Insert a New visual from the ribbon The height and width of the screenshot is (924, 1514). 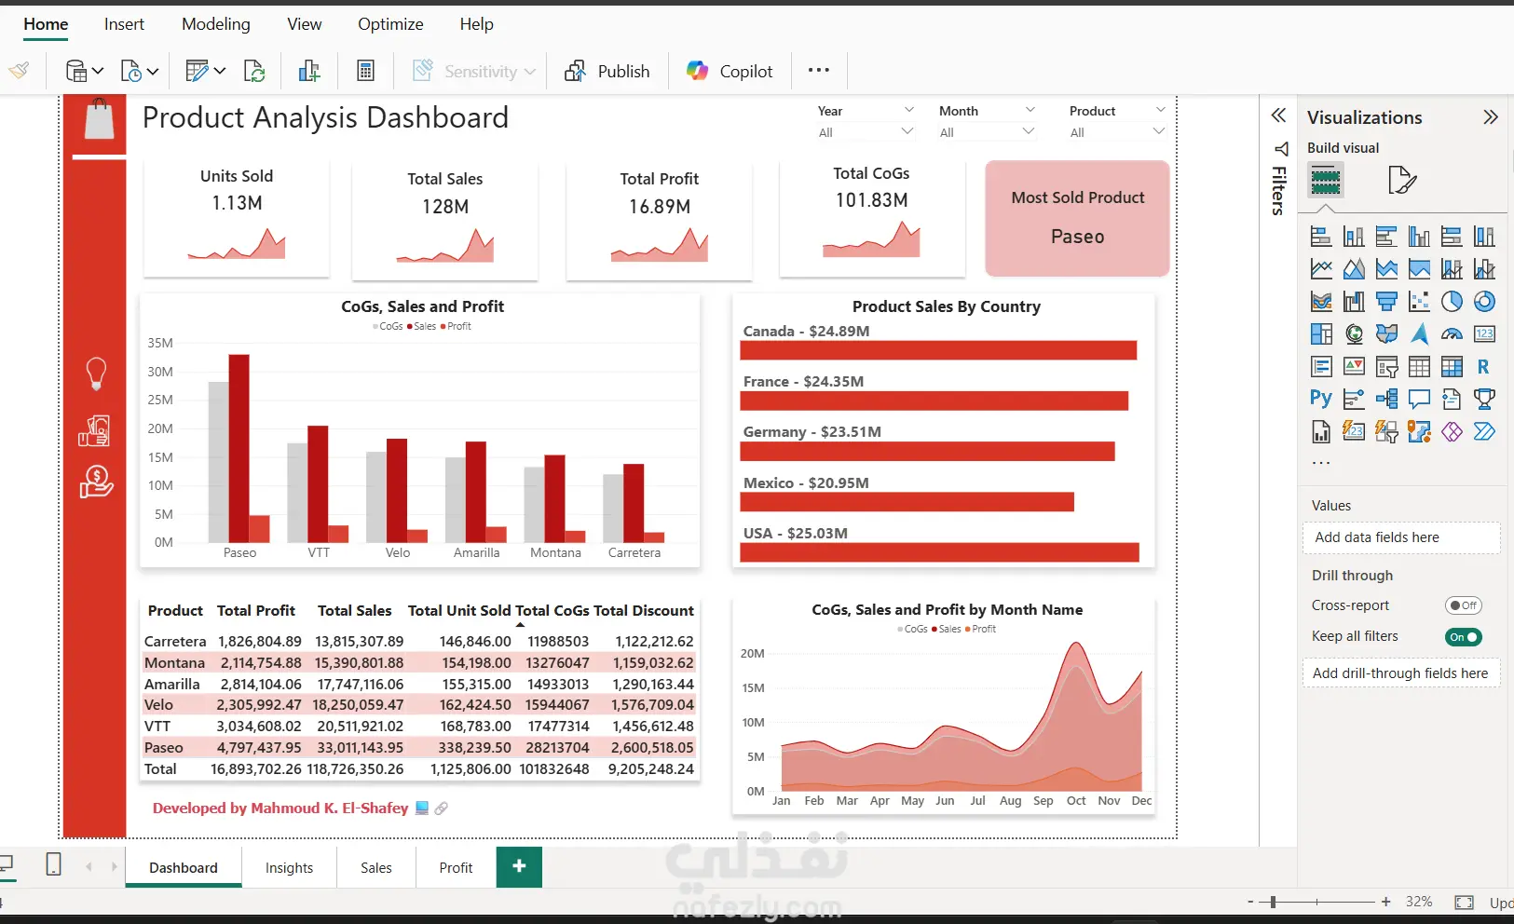tap(309, 71)
